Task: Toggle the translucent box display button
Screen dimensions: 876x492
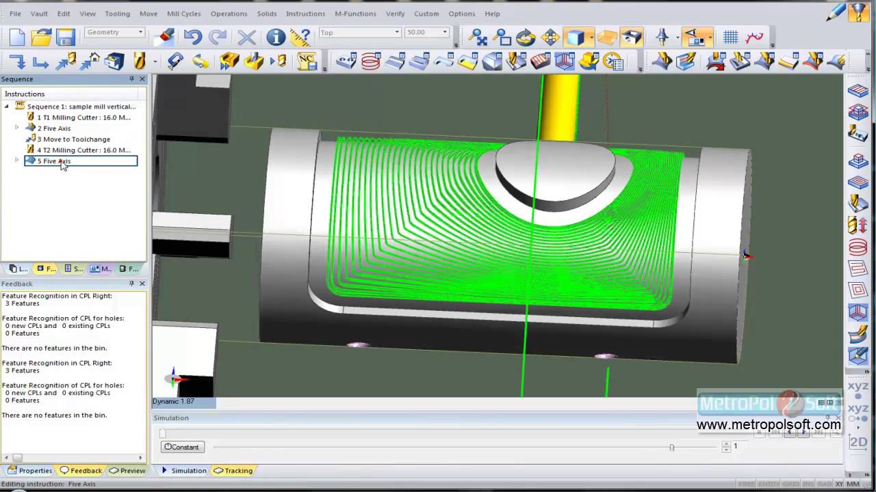Action: point(607,38)
